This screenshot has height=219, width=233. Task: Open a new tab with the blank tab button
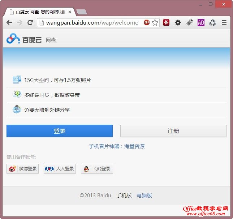pyautogui.click(x=81, y=12)
